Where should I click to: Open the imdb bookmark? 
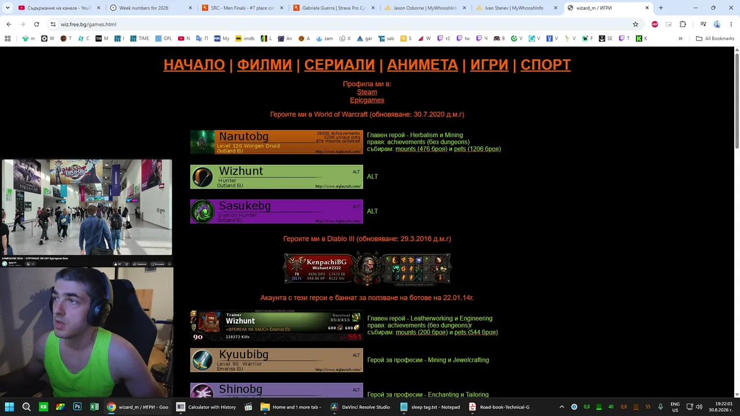[x=245, y=39]
